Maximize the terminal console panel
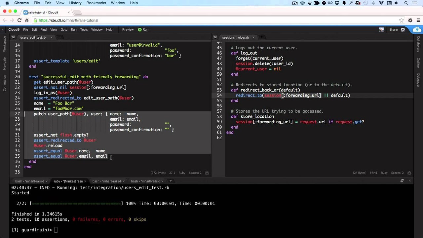Viewport: 423px width, 238px height. (x=402, y=181)
